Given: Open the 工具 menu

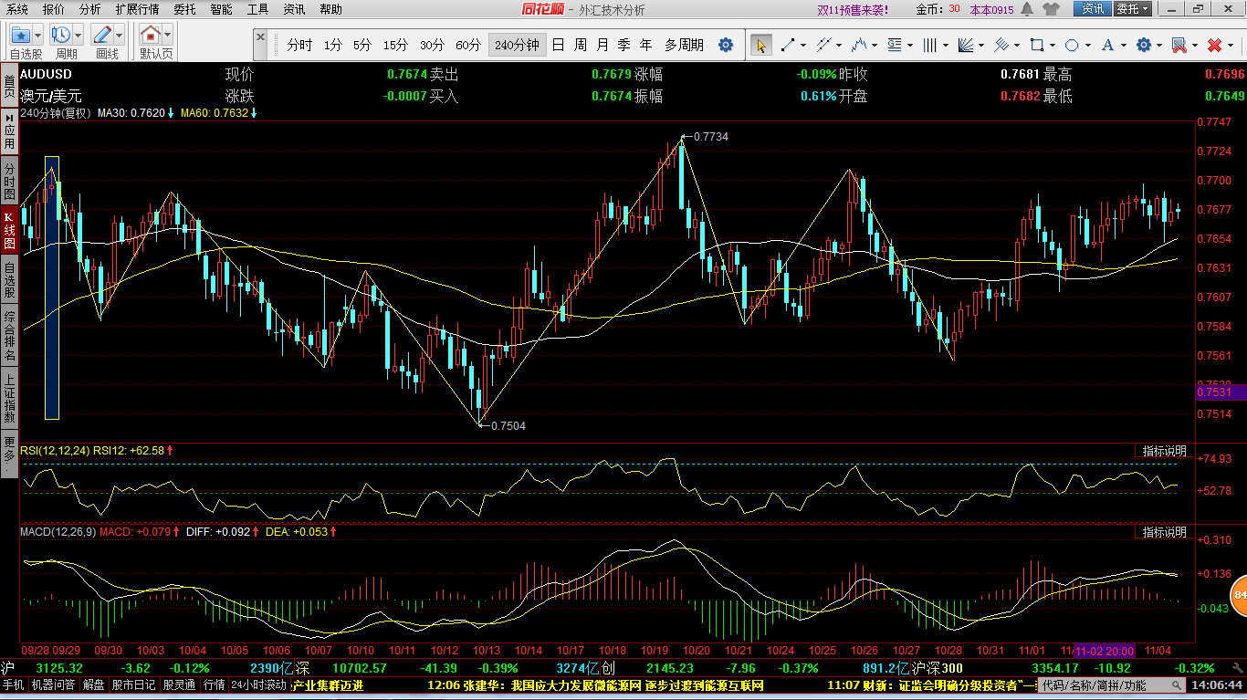Looking at the screenshot, I should 258,9.
